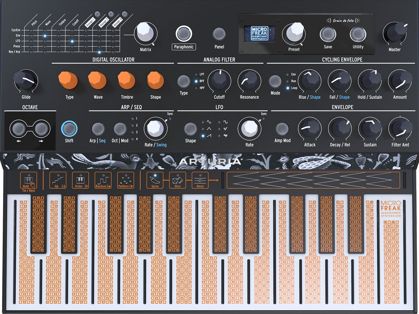Click the Shift button with blue ring
The image size is (419, 314).
[x=69, y=129]
